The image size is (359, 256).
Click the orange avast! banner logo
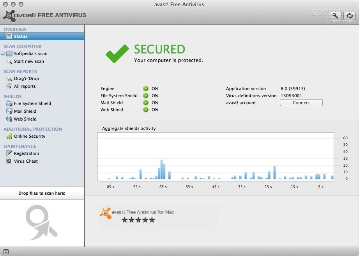pyautogui.click(x=105, y=213)
